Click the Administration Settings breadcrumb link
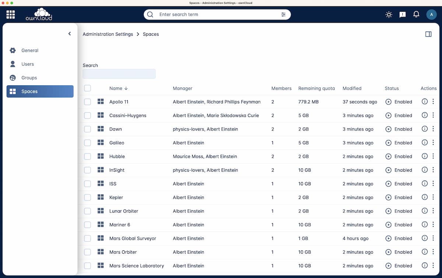Viewport: 442px width, 278px height. point(108,34)
